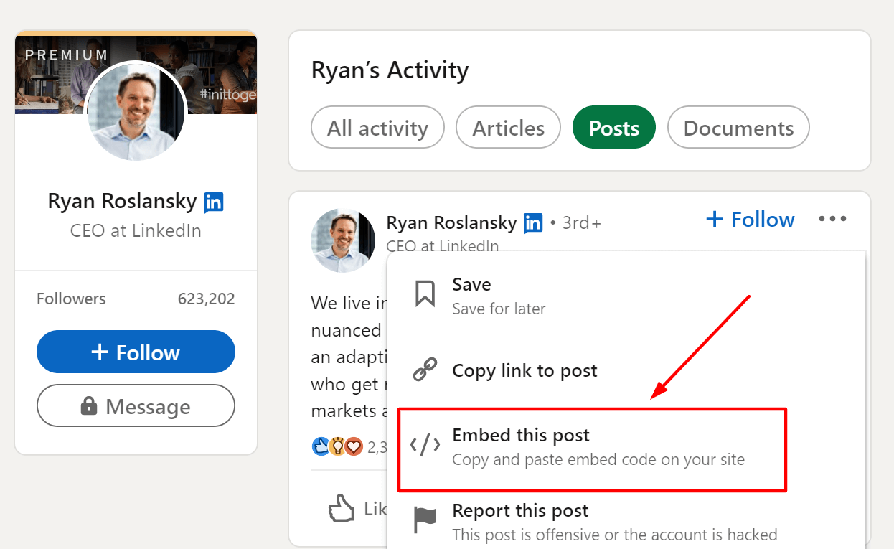Click the Save bookmark icon in the menu
The height and width of the screenshot is (549, 894).
426,293
